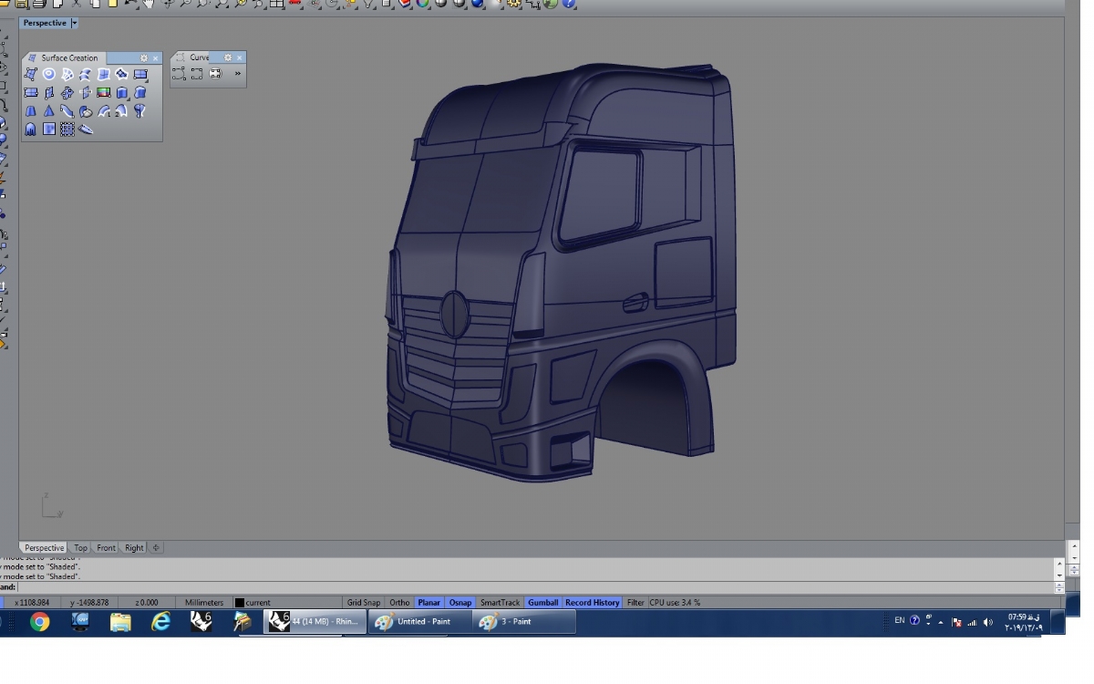Click the Cut scissors icon
Image resolution: width=1094 pixels, height=684 pixels.
click(77, 4)
